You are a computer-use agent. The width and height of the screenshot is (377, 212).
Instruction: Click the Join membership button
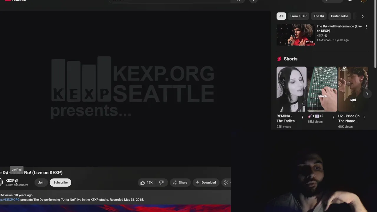[x=41, y=183]
